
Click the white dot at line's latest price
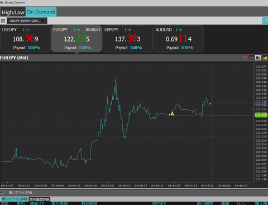click(210, 103)
